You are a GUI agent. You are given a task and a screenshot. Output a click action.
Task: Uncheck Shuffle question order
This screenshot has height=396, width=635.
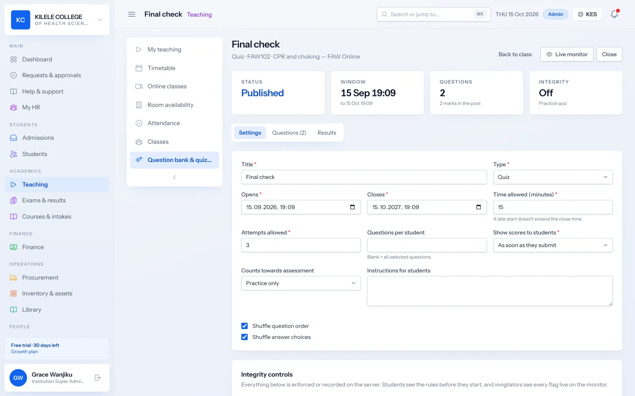(x=244, y=326)
